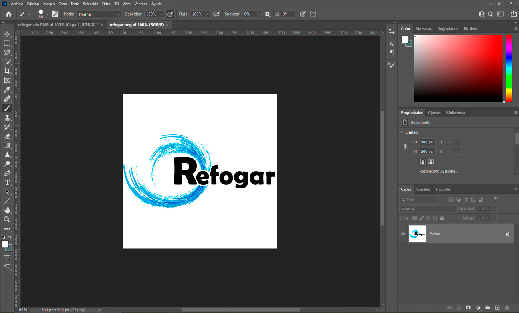519x313 pixels.
Task: Activate the Zoom tool
Action: click(7, 220)
